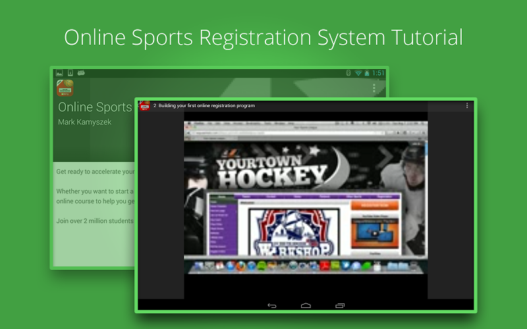Image resolution: width=527 pixels, height=329 pixels.
Task: Open overflow menu in the video player window
Action: (x=467, y=105)
